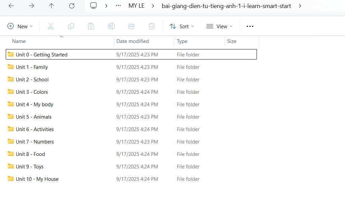Open the View layout dropdown

point(219,26)
